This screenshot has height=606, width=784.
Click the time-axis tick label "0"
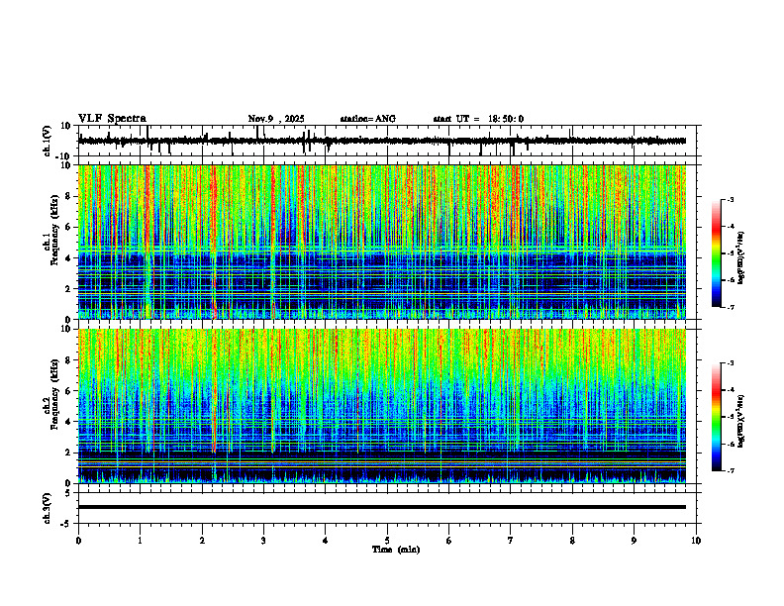click(78, 541)
